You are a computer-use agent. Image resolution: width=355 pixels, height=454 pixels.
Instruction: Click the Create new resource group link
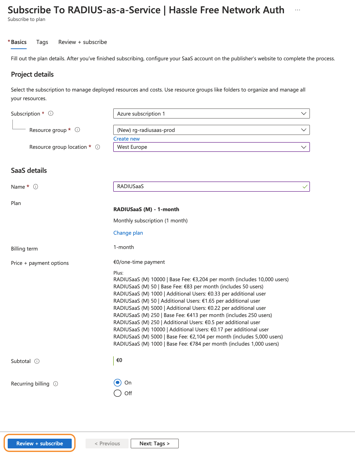click(127, 139)
